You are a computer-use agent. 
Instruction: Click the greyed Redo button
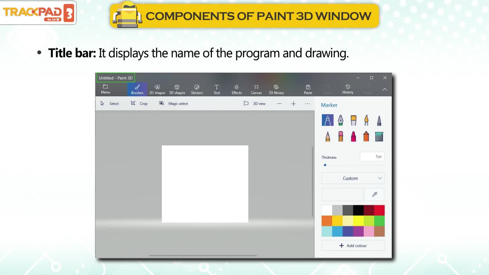(368, 89)
